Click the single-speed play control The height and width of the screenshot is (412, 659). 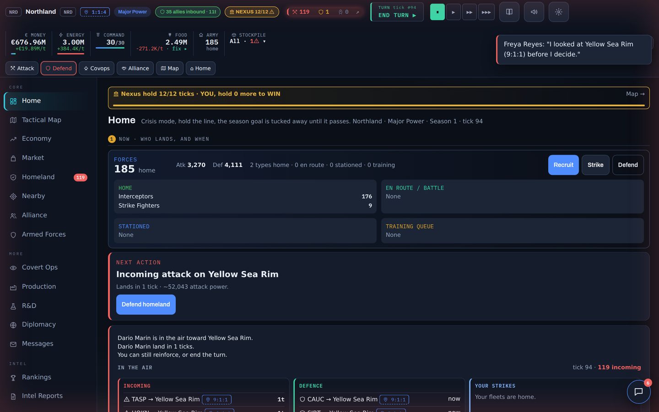click(x=453, y=12)
